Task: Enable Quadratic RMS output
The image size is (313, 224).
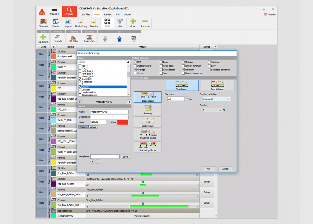Action: [135, 66]
